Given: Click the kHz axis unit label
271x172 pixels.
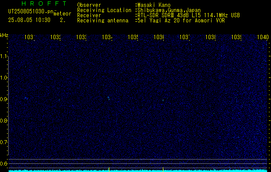Looking at the screenshot, I should 4,35.
